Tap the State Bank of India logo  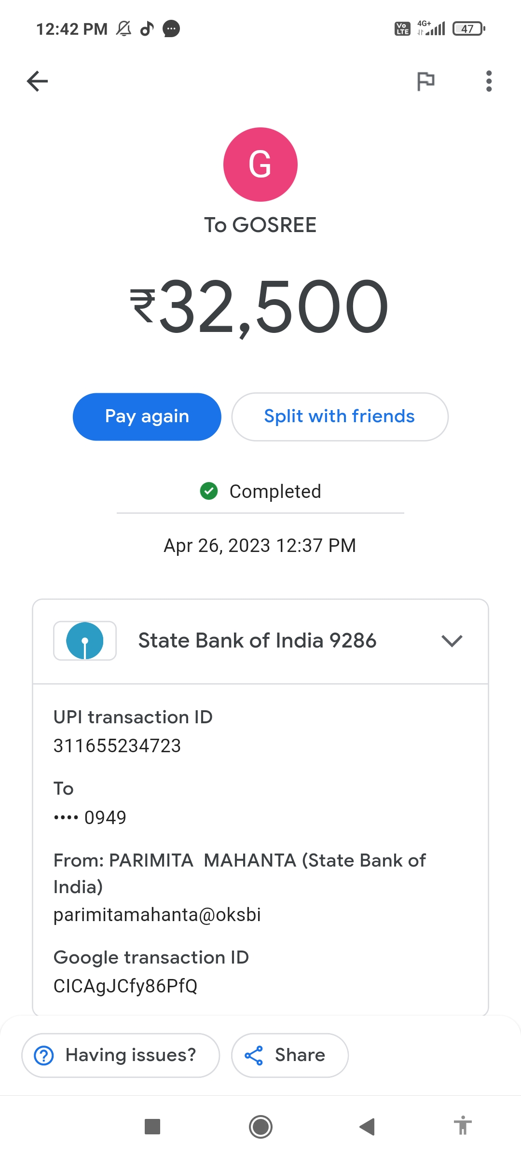85,641
